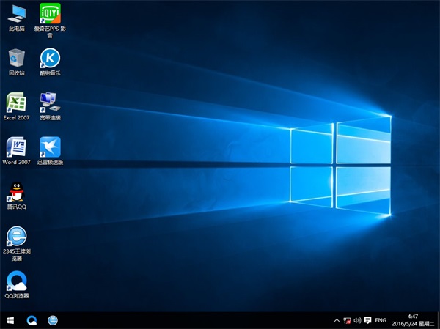Select the Excel 2007 desktop shortcut
The height and width of the screenshot is (329, 440).
(x=16, y=103)
